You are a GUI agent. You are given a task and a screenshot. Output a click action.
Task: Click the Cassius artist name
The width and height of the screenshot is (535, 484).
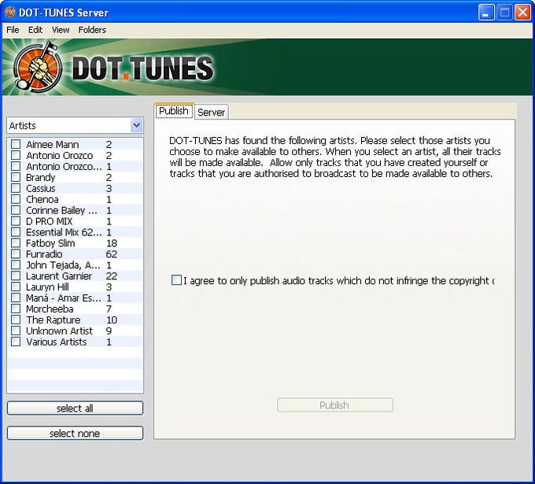(x=41, y=188)
